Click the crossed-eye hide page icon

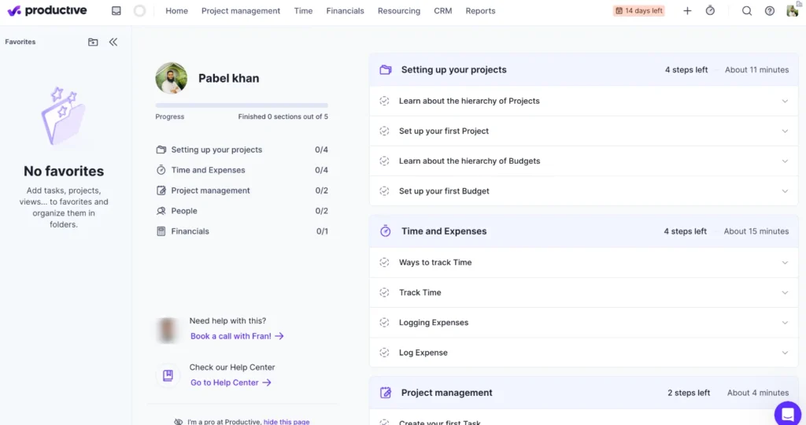pos(178,421)
